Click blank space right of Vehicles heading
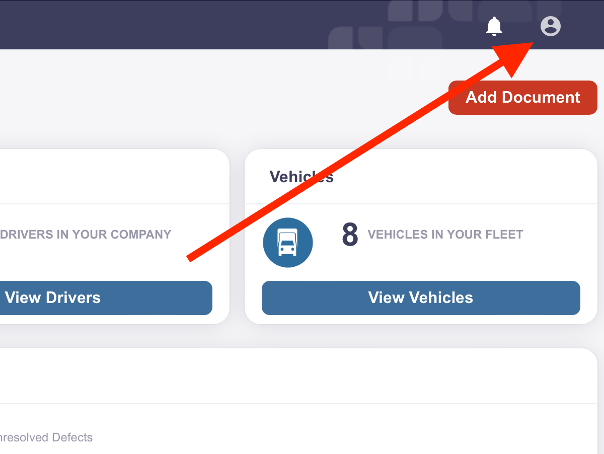Screen dimensions: 604x454 pyautogui.click(x=463, y=177)
